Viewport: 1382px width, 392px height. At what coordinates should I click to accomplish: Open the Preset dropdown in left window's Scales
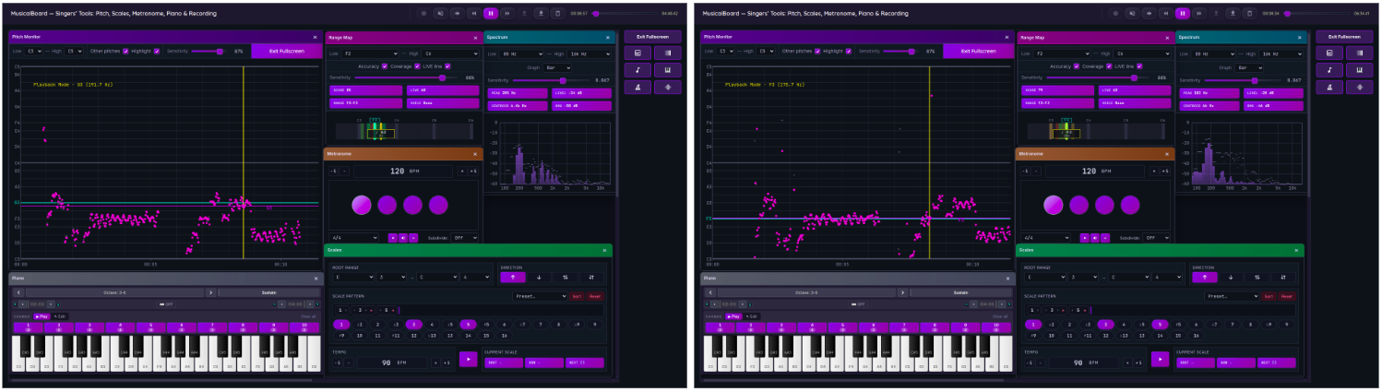[540, 296]
